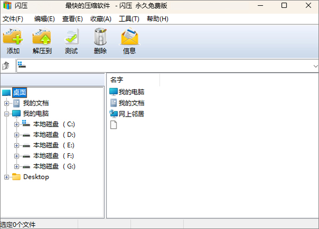Select 本地磁盘 (D:) in the tree
Image resolution: width=319 pixels, height=229 pixels.
click(x=54, y=135)
